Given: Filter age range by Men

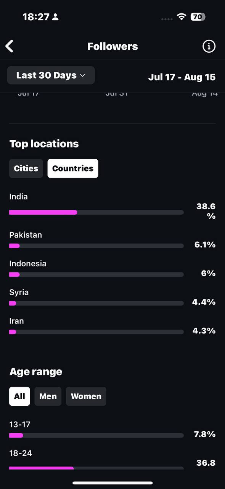Looking at the screenshot, I should click(48, 396).
